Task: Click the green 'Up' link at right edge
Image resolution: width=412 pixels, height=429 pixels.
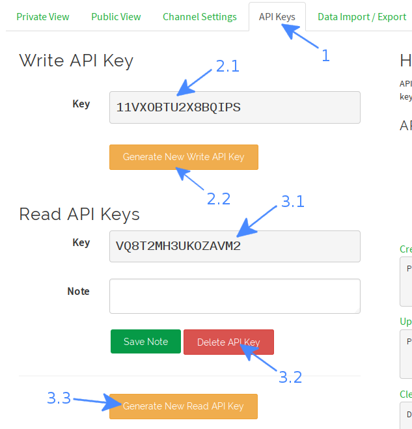Action: click(405, 322)
